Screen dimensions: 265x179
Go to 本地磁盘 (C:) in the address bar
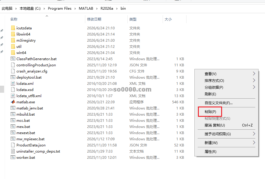coord(30,9)
